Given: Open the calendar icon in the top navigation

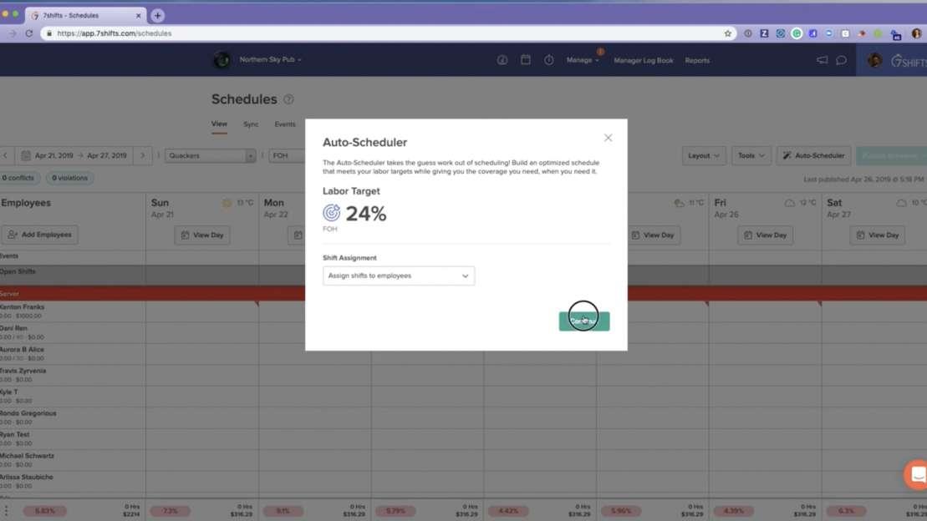Looking at the screenshot, I should point(525,60).
